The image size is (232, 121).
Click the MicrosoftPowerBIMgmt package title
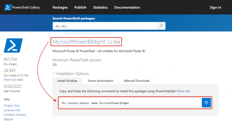pos(79,42)
